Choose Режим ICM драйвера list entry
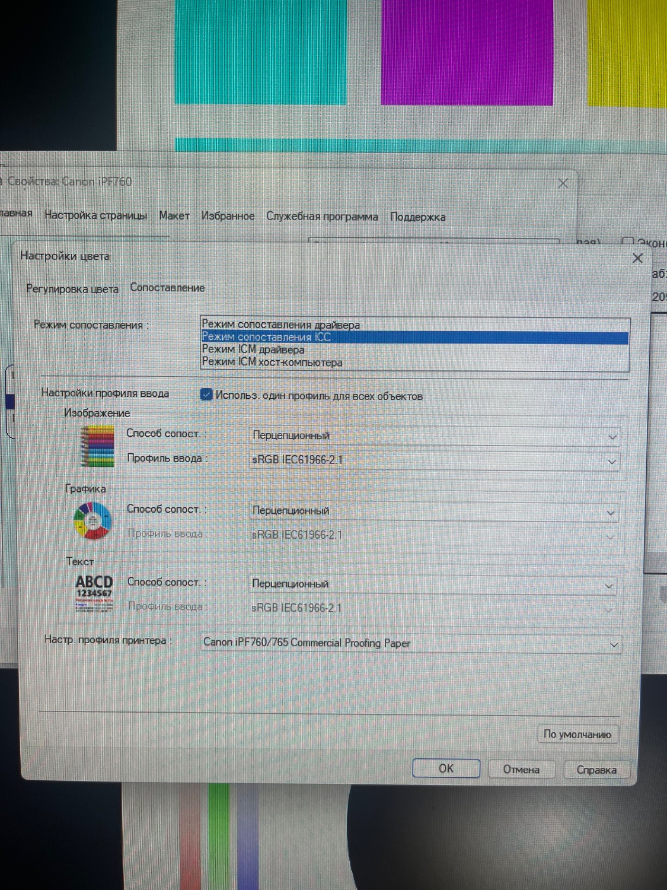667x890 pixels. [x=414, y=349]
